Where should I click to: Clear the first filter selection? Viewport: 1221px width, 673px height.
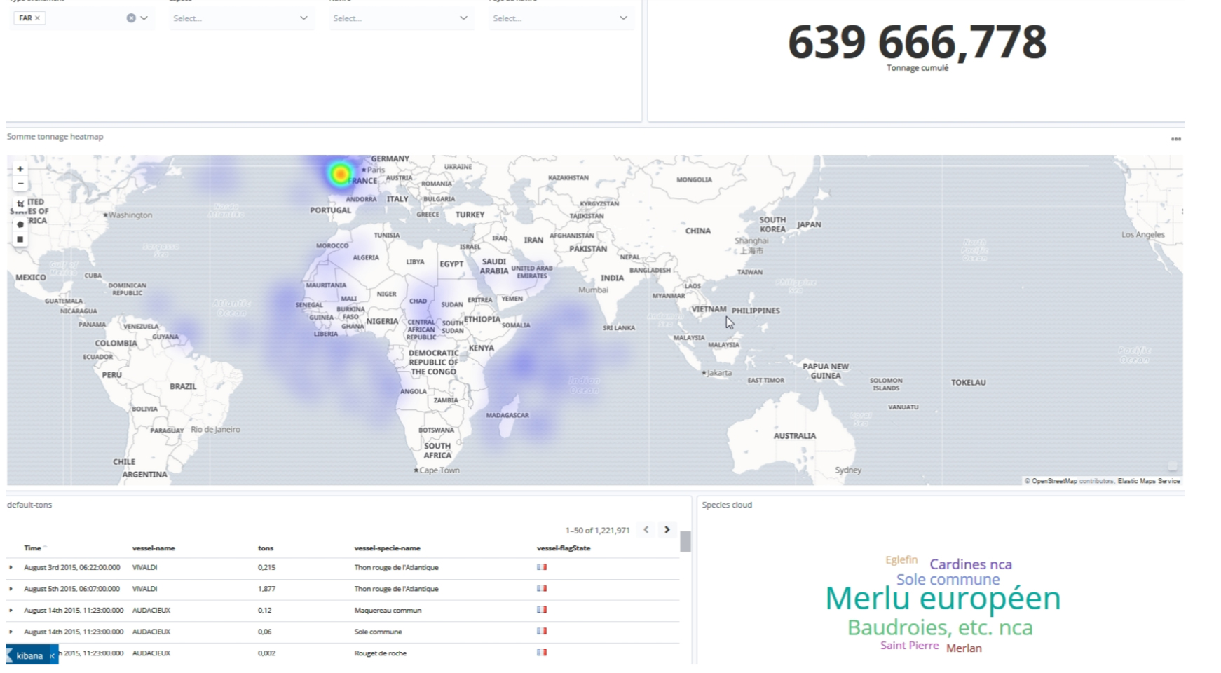point(131,18)
